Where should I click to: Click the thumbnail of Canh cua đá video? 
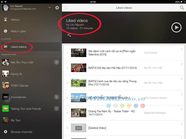click(78, 83)
